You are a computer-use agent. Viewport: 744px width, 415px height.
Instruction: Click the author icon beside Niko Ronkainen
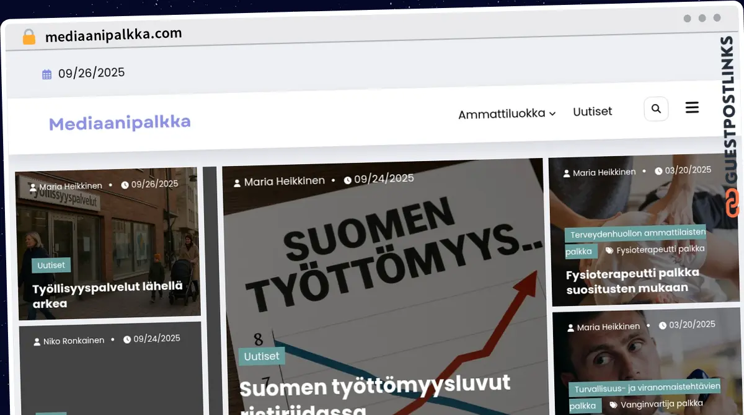38,341
